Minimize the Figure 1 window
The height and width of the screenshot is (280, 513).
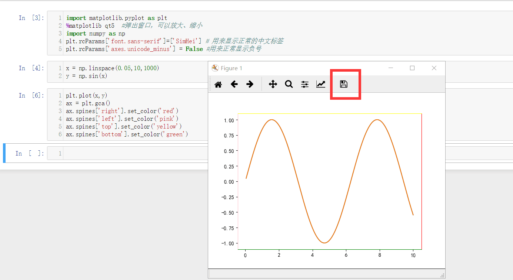click(390, 68)
